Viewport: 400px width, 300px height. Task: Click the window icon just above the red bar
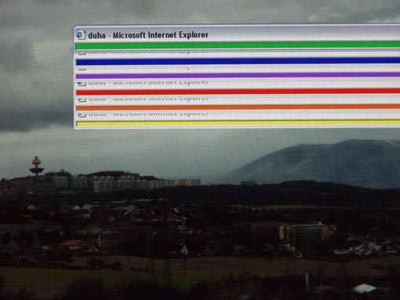(x=82, y=84)
